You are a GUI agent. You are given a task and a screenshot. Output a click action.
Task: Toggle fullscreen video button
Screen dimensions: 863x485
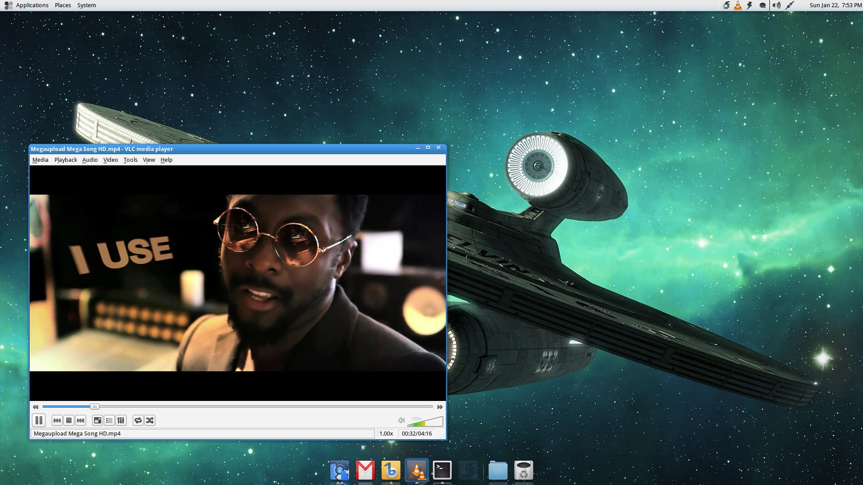click(x=97, y=420)
